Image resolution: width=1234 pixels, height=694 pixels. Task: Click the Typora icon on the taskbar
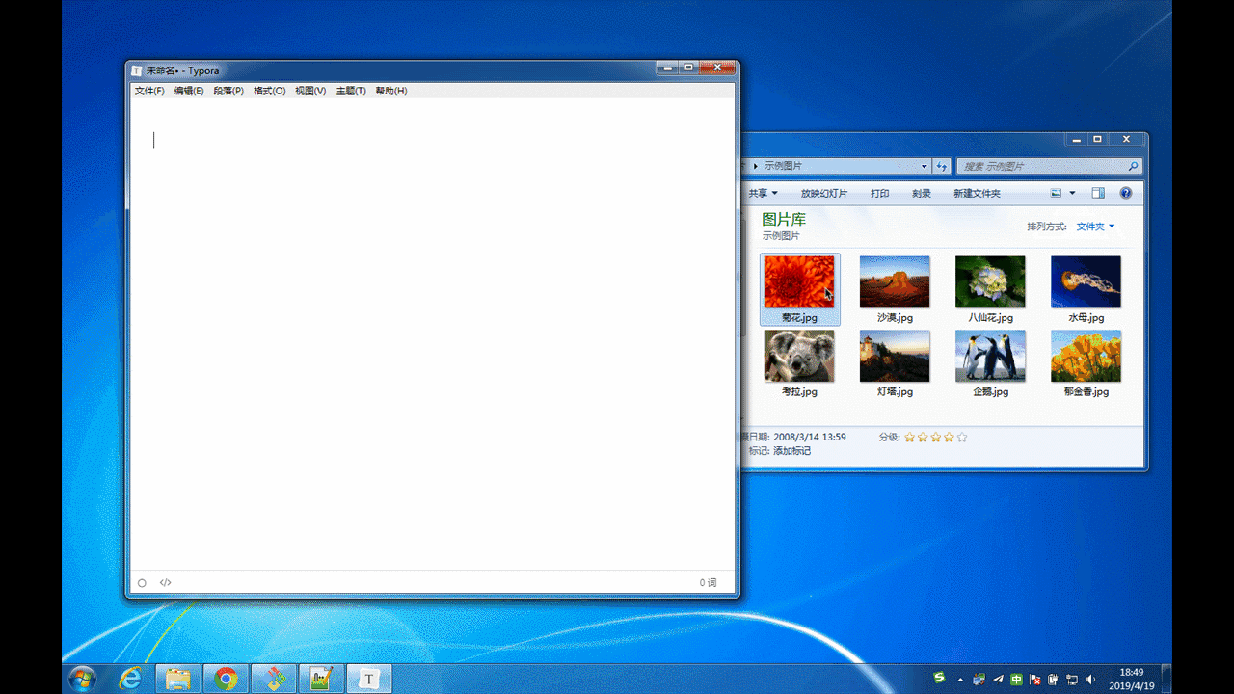click(368, 680)
